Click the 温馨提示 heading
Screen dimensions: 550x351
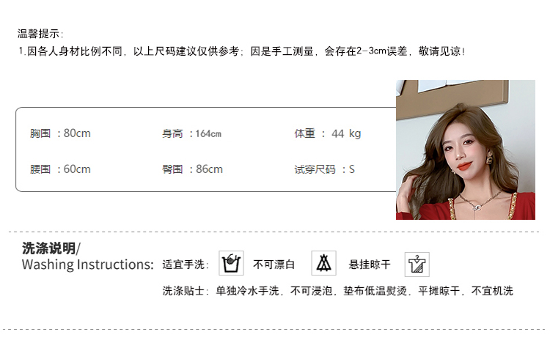pyautogui.click(x=40, y=34)
